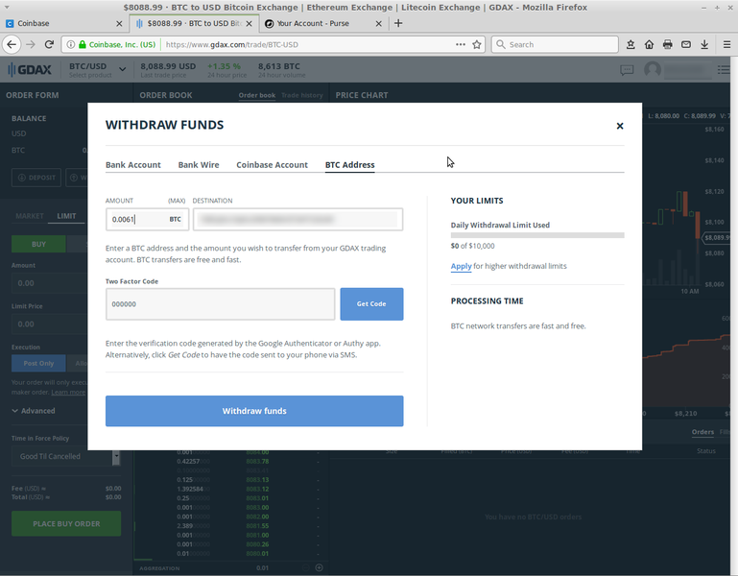738x576 pixels.
Task: Select the Buy side toggle
Action: point(38,244)
